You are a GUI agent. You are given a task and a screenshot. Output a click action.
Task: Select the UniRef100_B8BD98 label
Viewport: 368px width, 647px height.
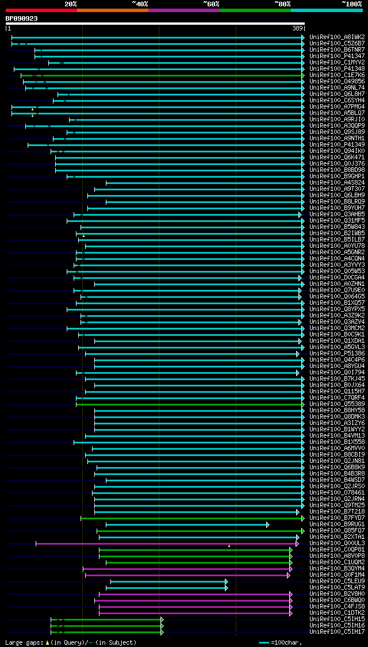(337, 170)
